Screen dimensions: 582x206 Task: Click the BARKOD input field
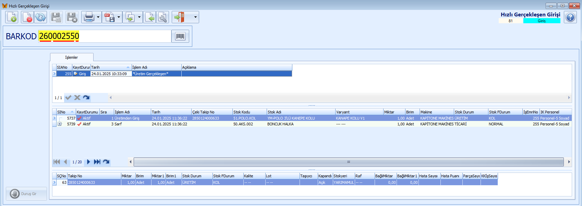tap(105, 36)
